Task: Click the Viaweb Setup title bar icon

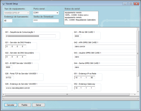Action: (x=4, y=4)
